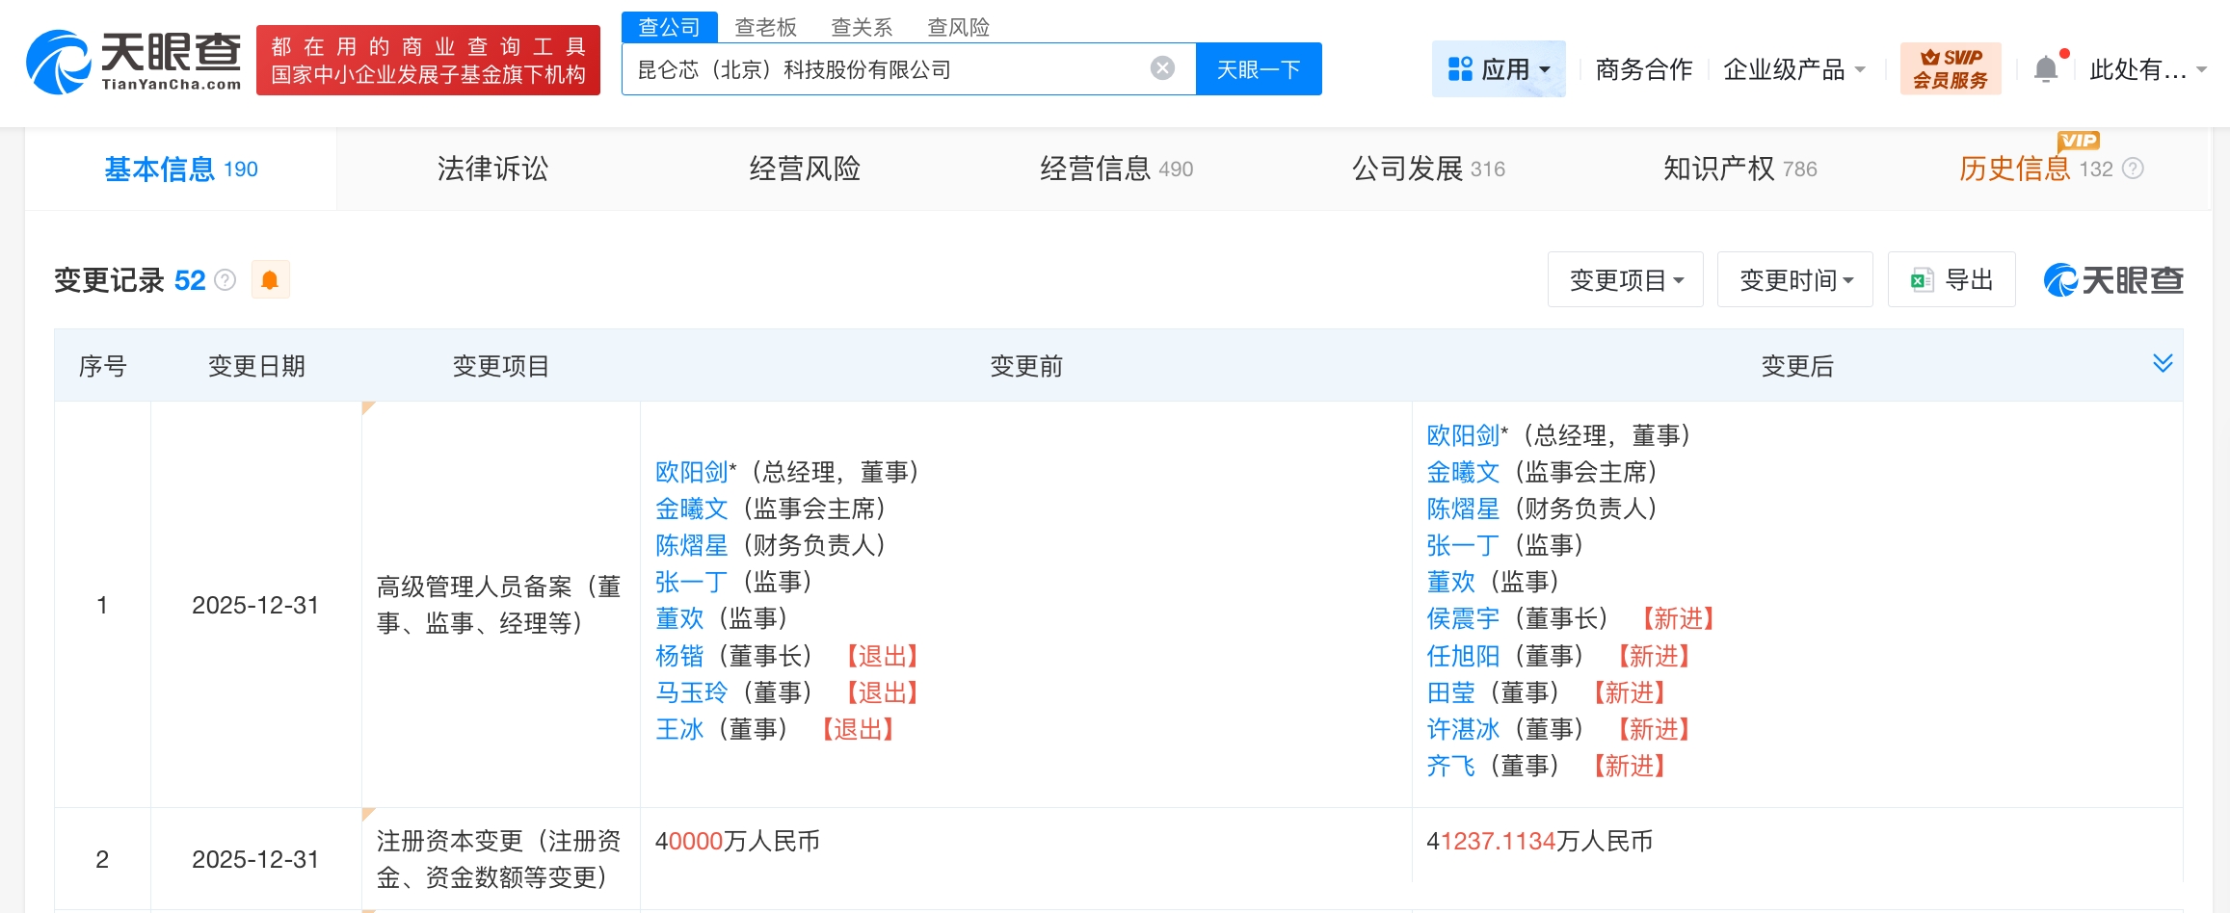Collapse table rows via double-chevron icon
Viewport: 2230px width, 913px height.
[x=2164, y=364]
